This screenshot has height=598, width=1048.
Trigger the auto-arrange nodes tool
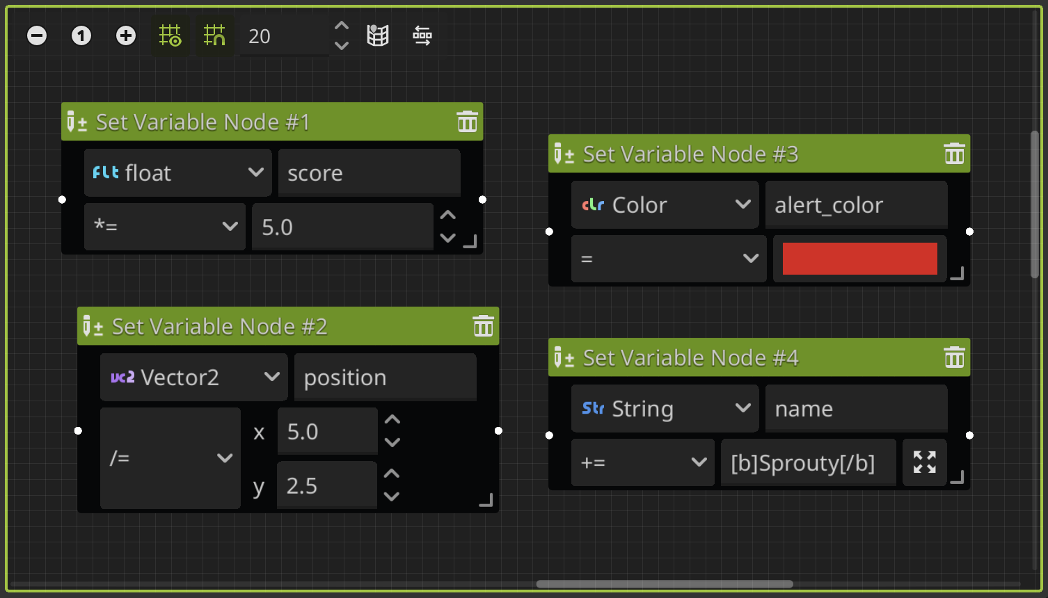pos(421,35)
